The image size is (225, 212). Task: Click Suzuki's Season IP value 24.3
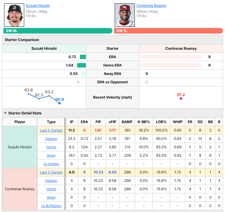72,139
